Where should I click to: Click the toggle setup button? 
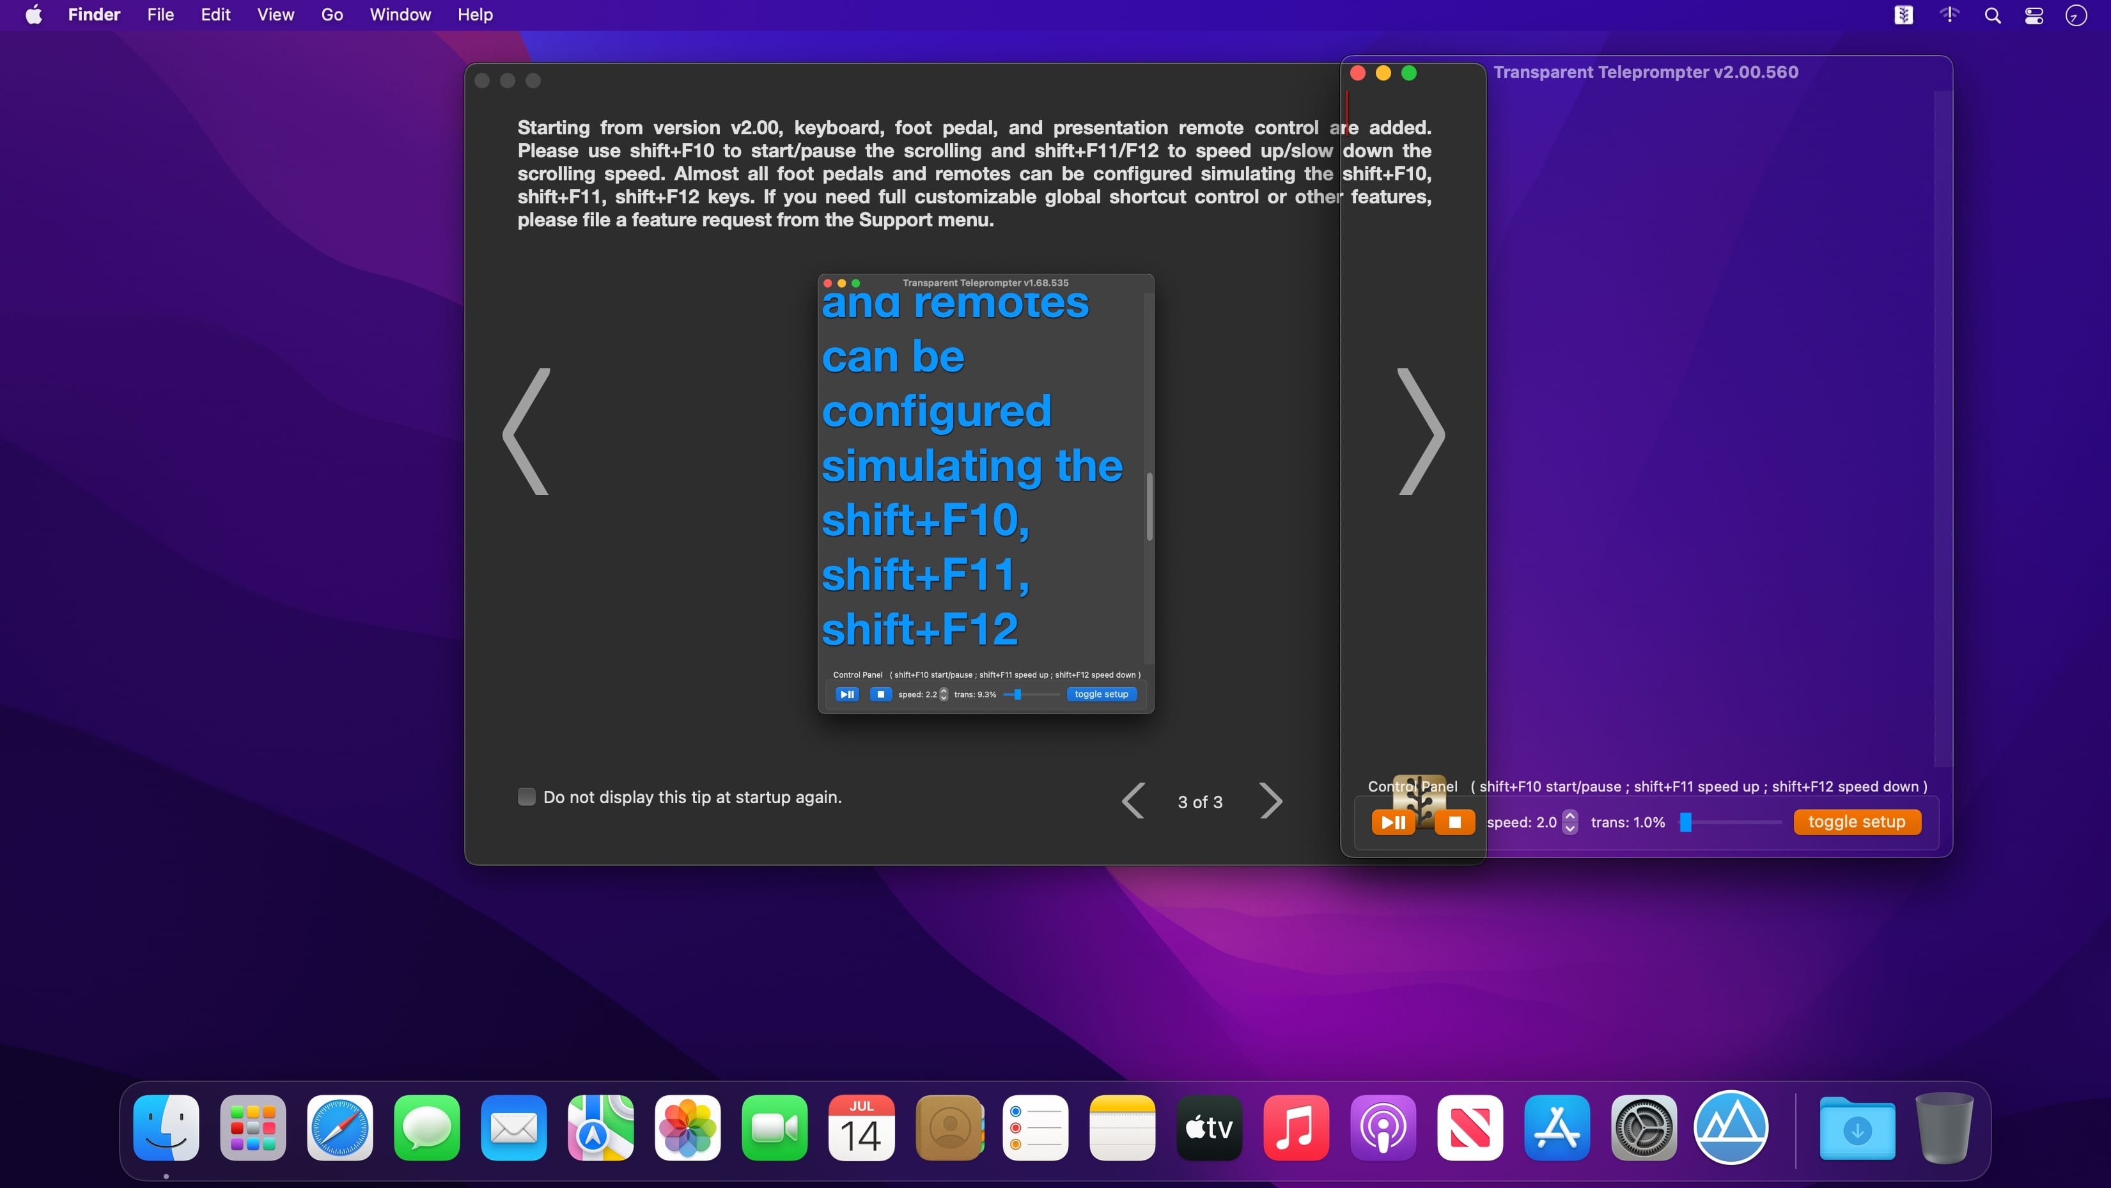pyautogui.click(x=1857, y=822)
